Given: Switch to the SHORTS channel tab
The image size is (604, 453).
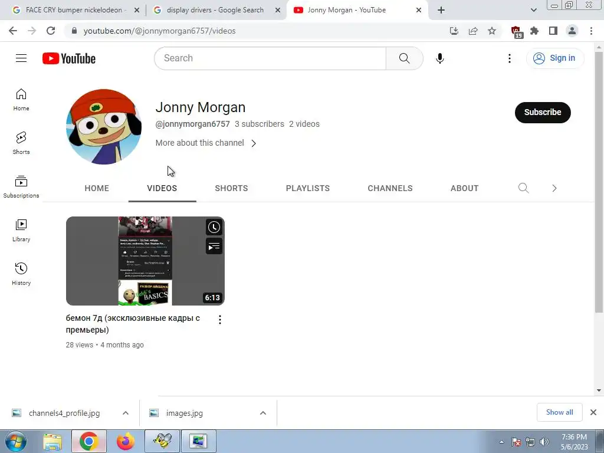Looking at the screenshot, I should tap(231, 188).
